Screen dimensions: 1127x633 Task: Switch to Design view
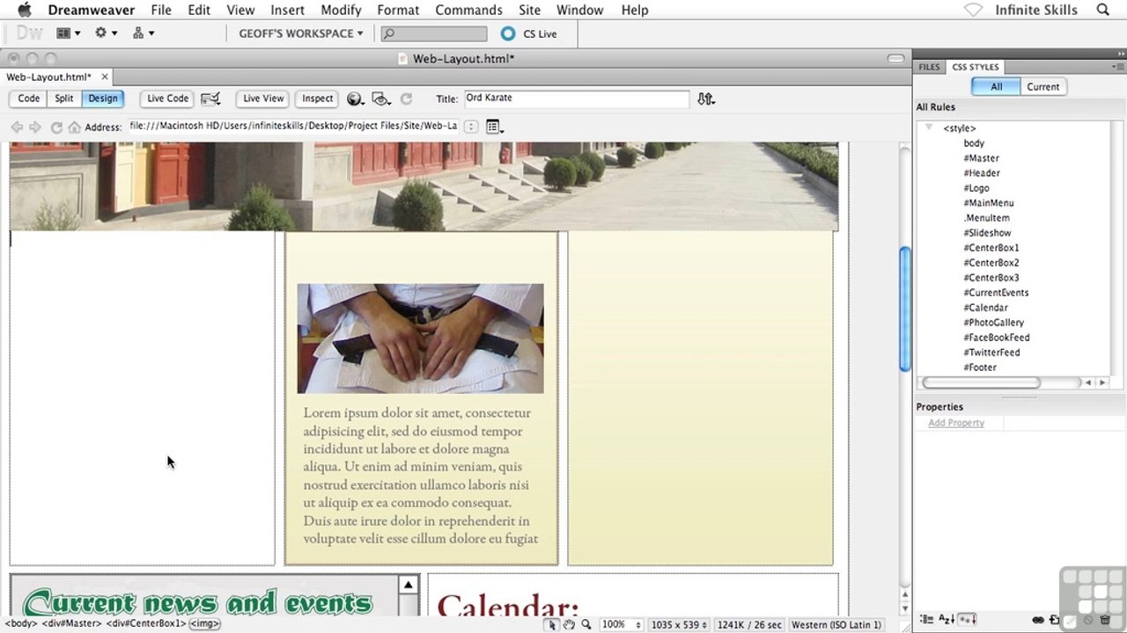point(102,98)
